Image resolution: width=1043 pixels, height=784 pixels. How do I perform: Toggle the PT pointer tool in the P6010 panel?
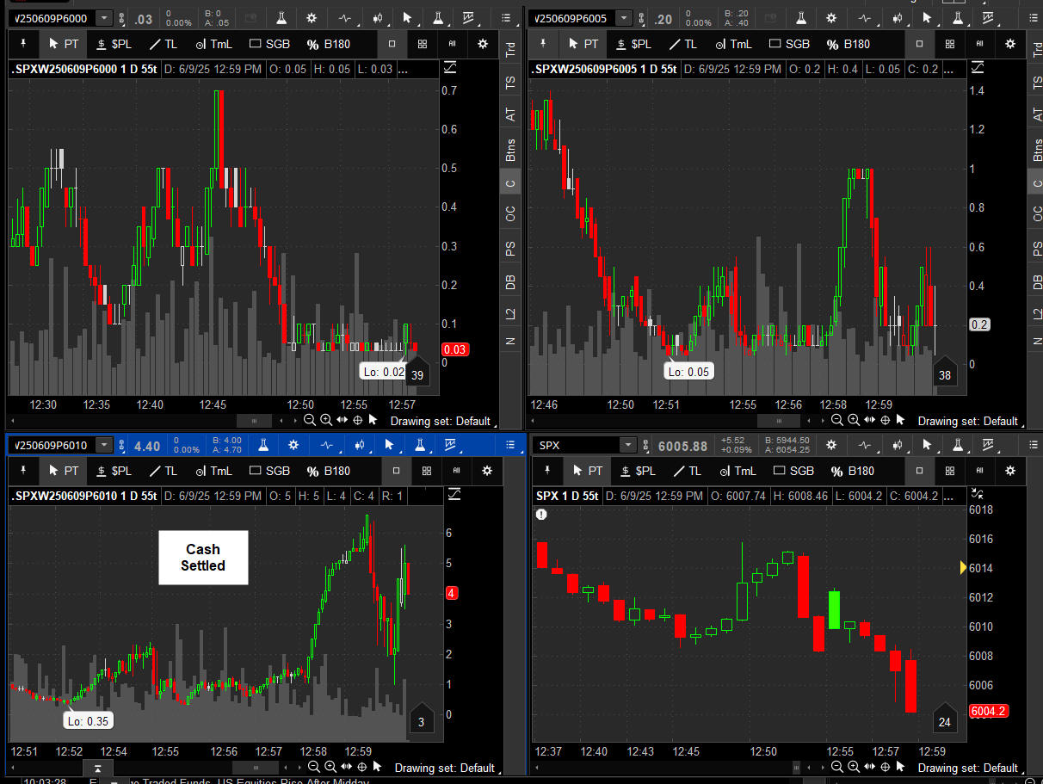click(x=64, y=471)
